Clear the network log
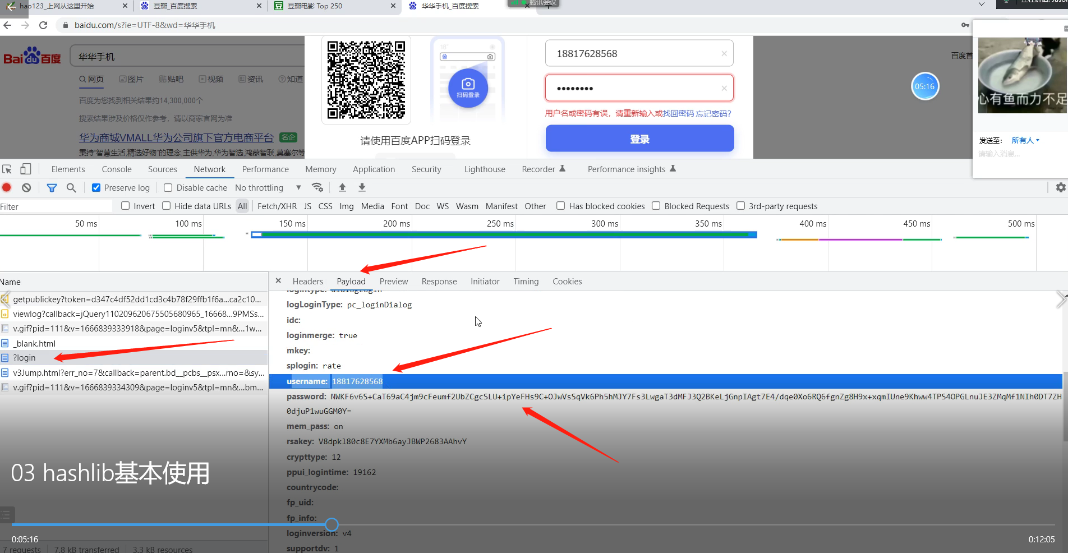This screenshot has height=553, width=1068. 26,188
